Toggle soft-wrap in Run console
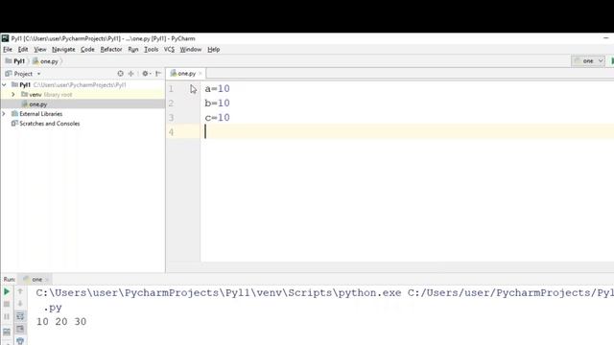 point(20,316)
